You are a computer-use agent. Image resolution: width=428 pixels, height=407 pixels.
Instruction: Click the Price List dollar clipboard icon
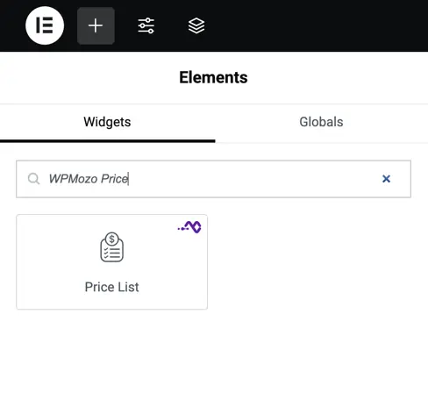[111, 247]
